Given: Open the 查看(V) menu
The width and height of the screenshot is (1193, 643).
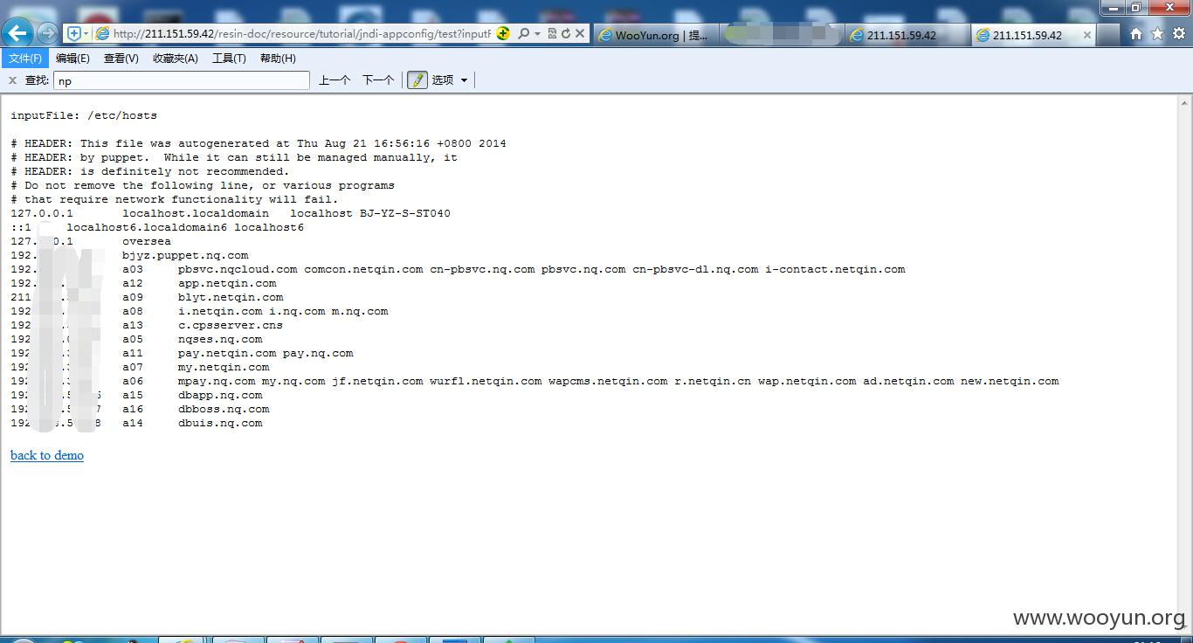Looking at the screenshot, I should click(121, 59).
